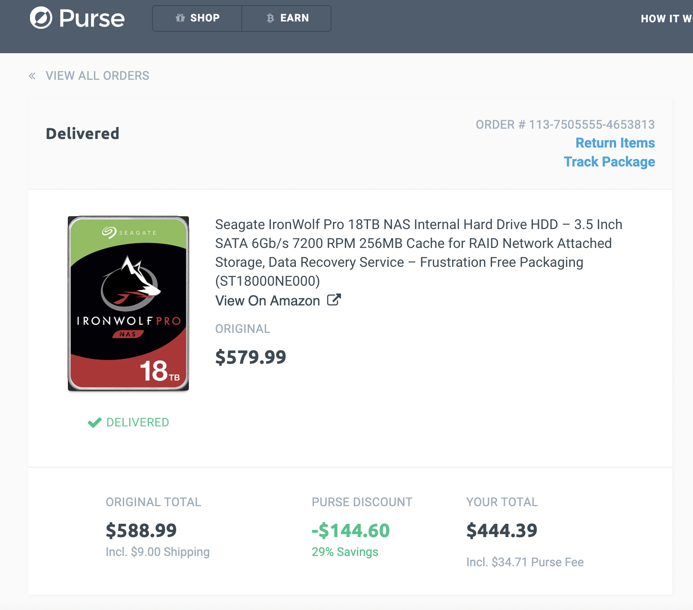Click the green delivered checkmark icon
The width and height of the screenshot is (693, 610).
(94, 423)
